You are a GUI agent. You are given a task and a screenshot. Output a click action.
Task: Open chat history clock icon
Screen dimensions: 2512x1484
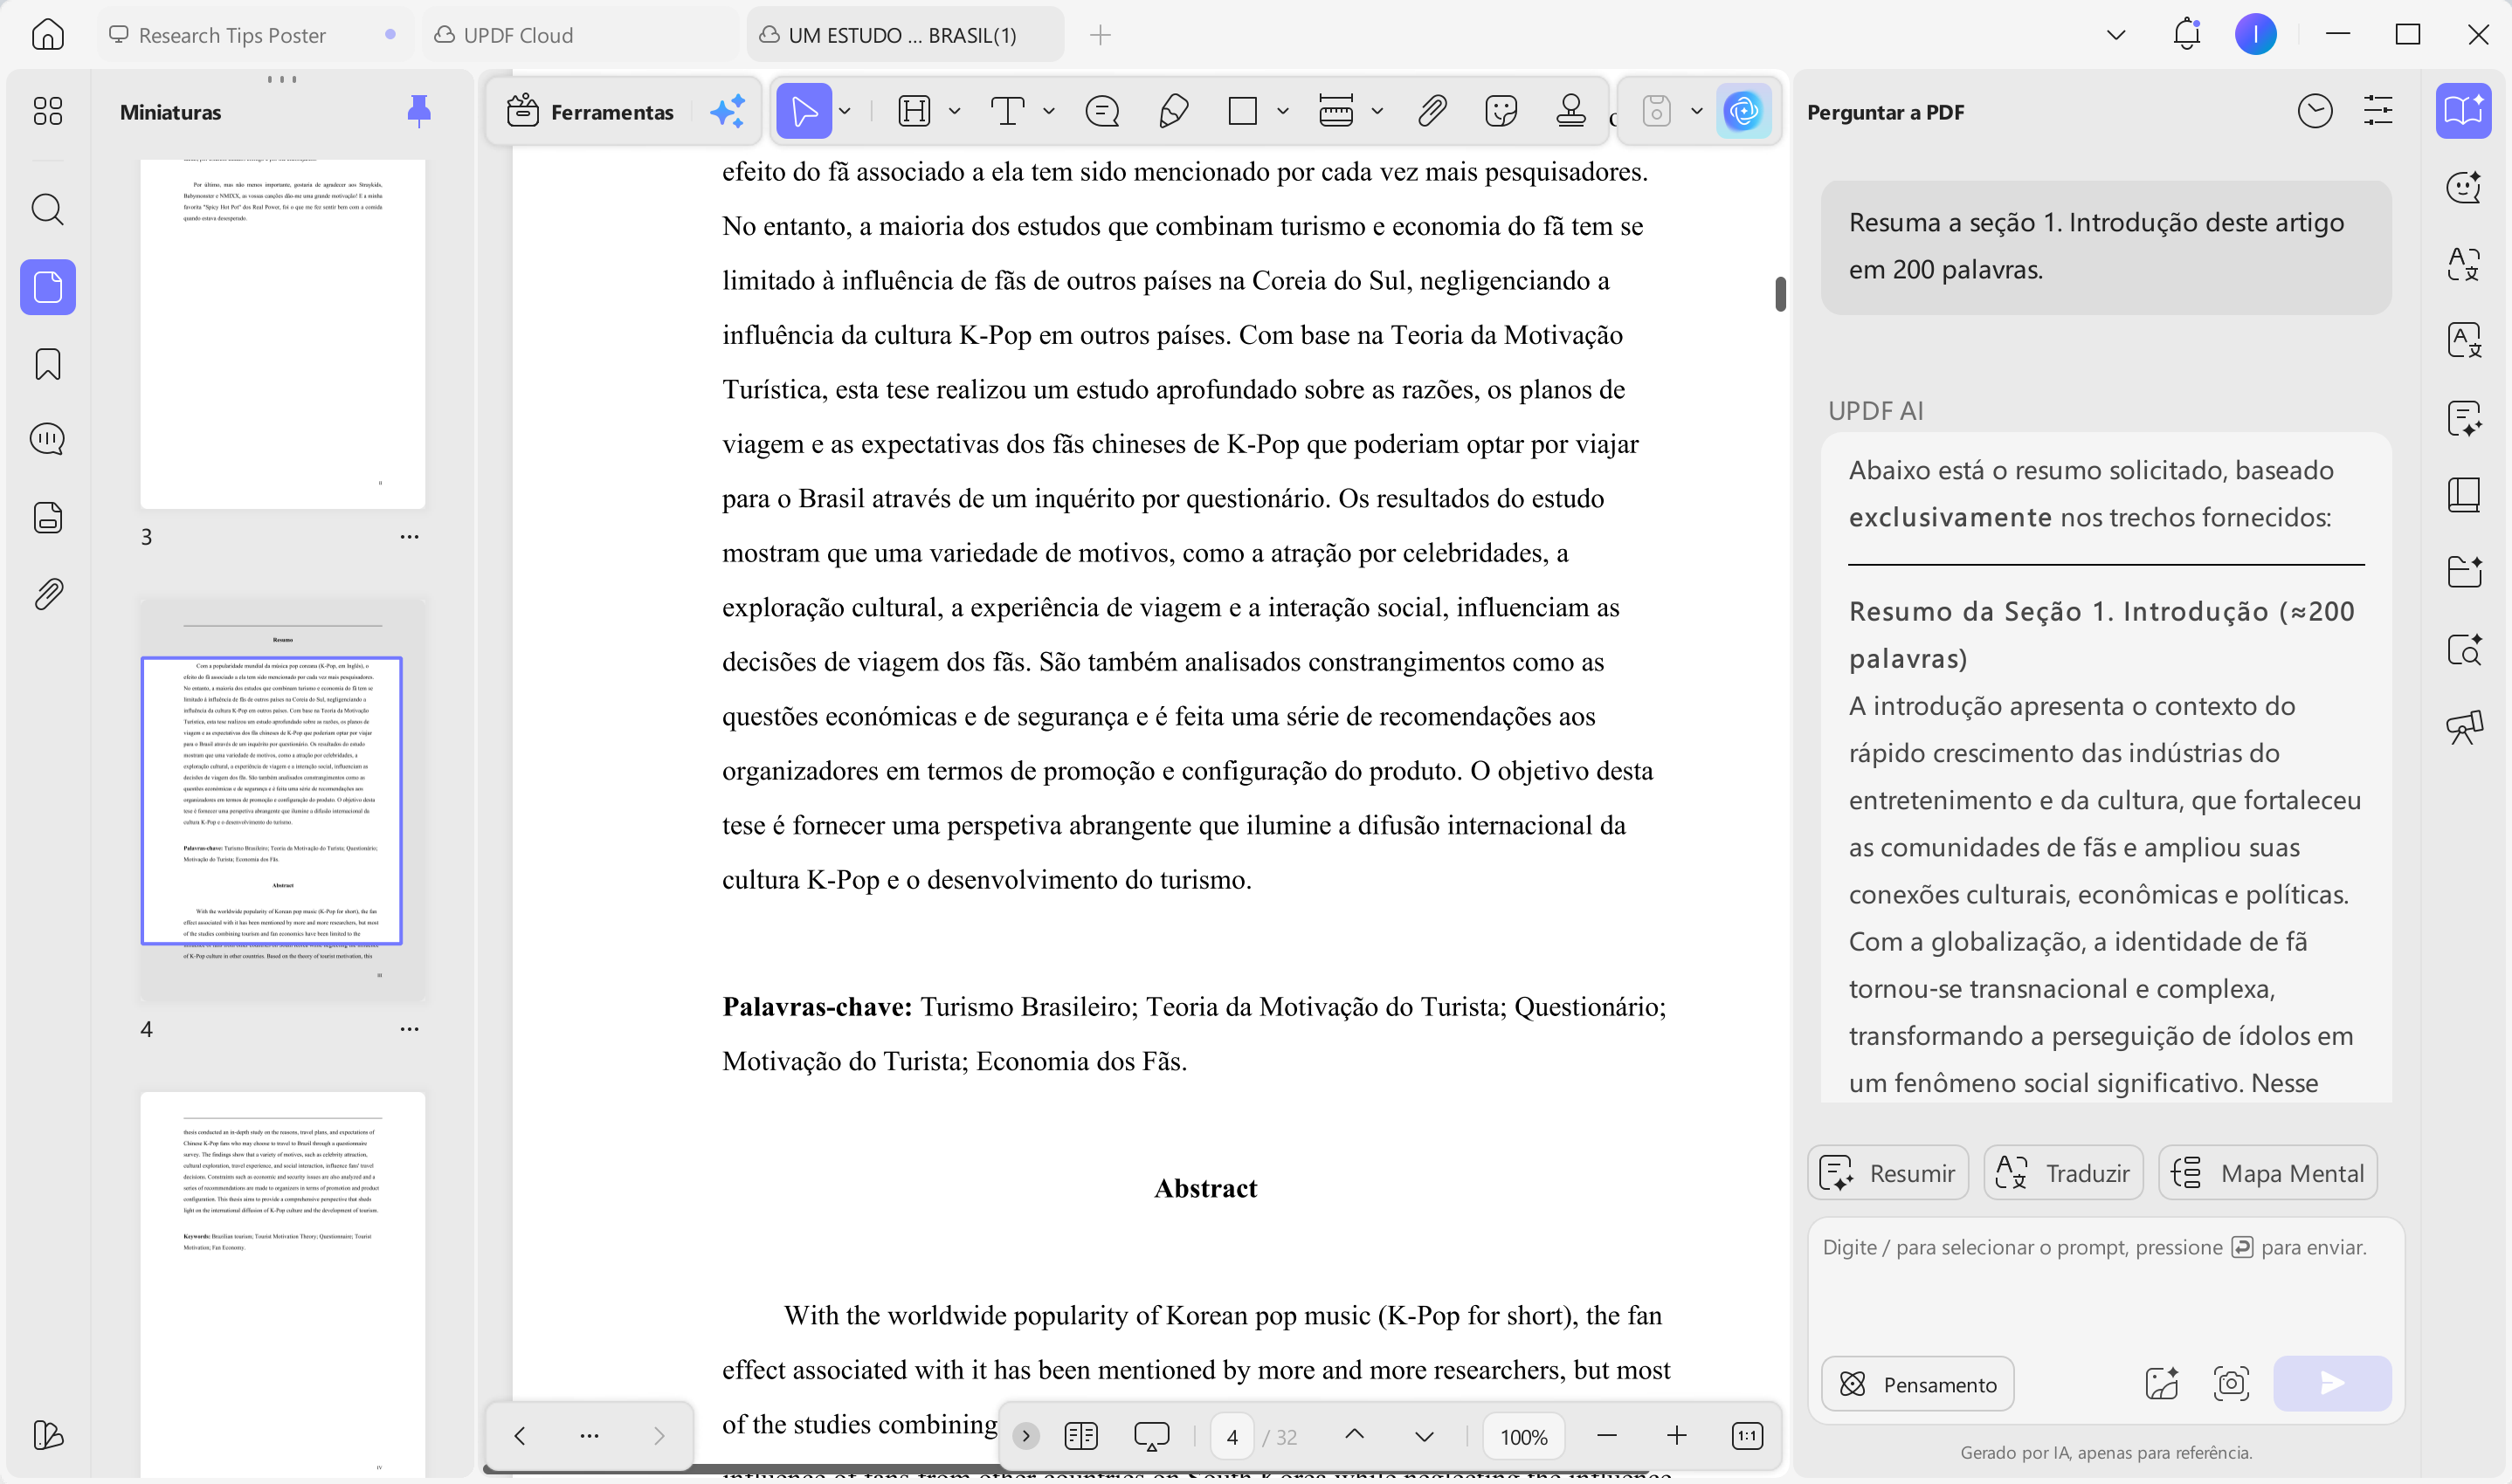tap(2314, 111)
